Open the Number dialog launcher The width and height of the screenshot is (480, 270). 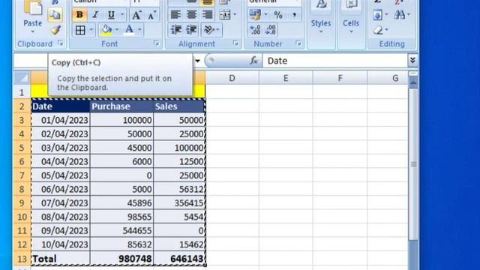tap(298, 43)
